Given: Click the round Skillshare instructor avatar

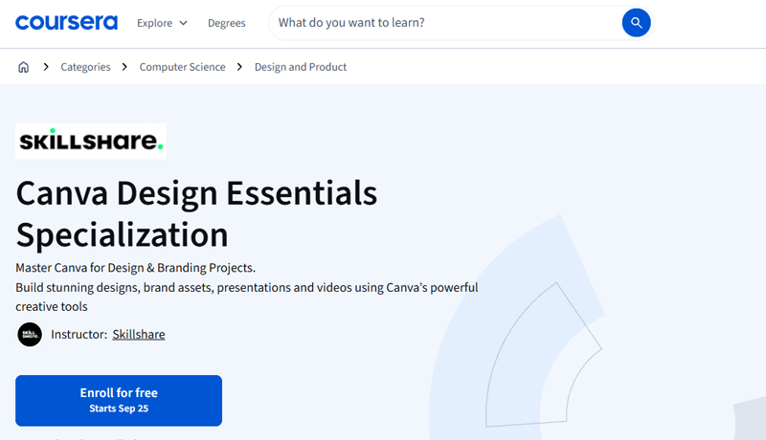Looking at the screenshot, I should tap(30, 335).
